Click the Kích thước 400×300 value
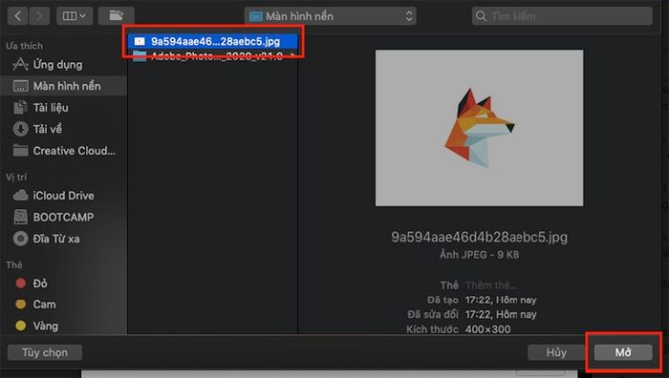669x378 pixels. (487, 329)
